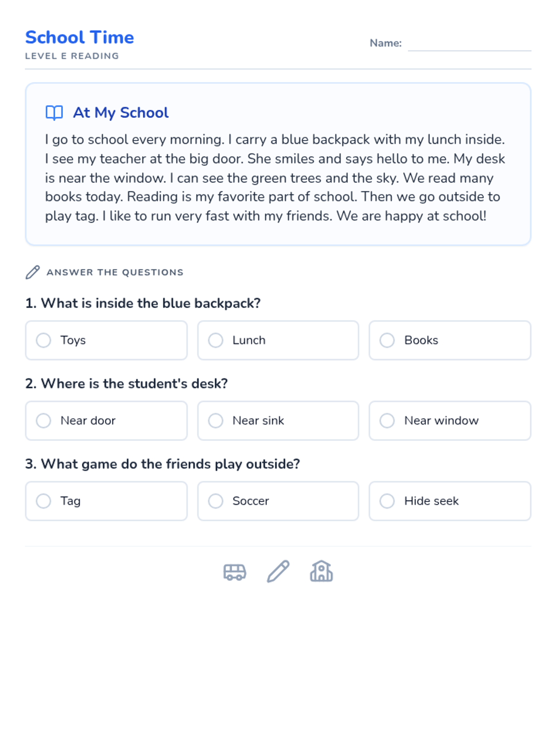Select the Near sink option
The image size is (556, 742).
pos(215,421)
